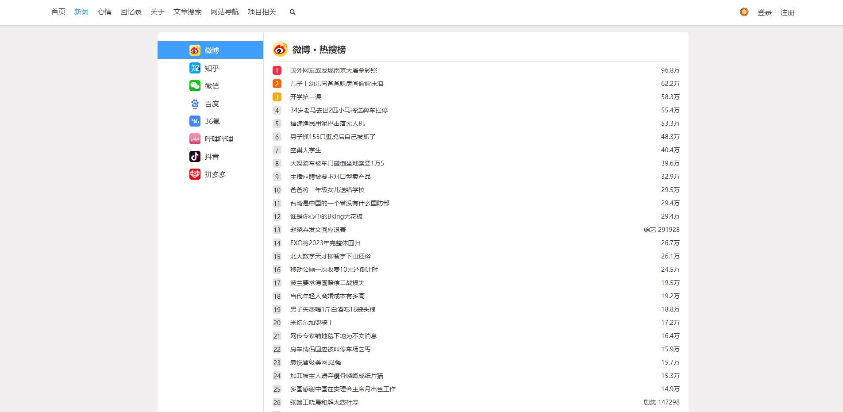Open 多国感谢中国在安理会主席月出色工作 topic

343,389
